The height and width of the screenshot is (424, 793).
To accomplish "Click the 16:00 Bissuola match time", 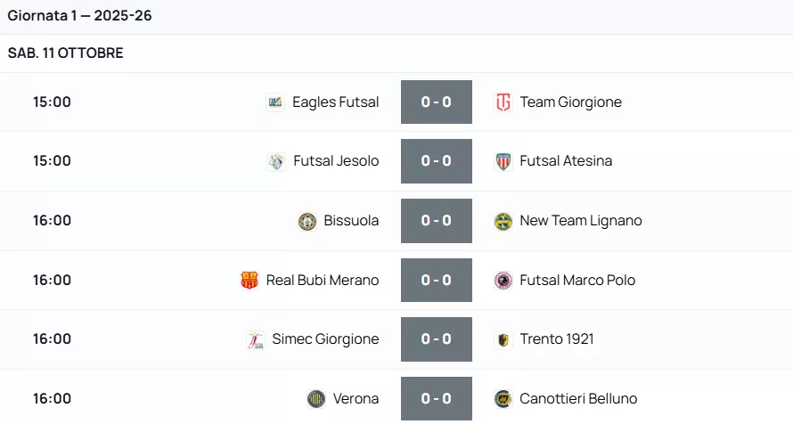I will pyautogui.click(x=52, y=221).
